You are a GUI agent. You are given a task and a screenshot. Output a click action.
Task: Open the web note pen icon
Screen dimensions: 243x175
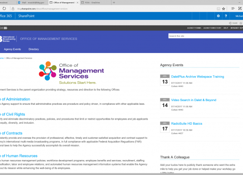pyautogui.click(x=240, y=9)
